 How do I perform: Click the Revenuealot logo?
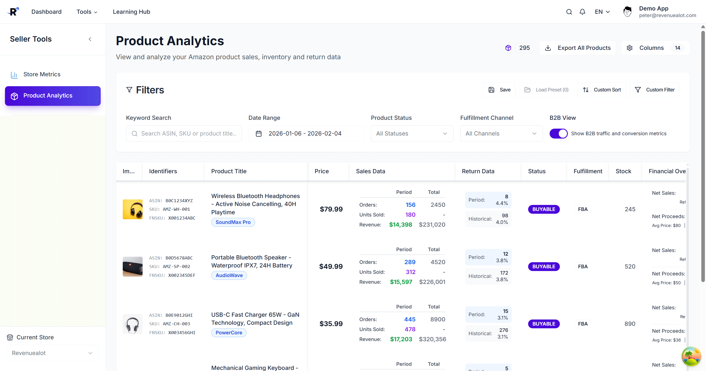coord(13,11)
